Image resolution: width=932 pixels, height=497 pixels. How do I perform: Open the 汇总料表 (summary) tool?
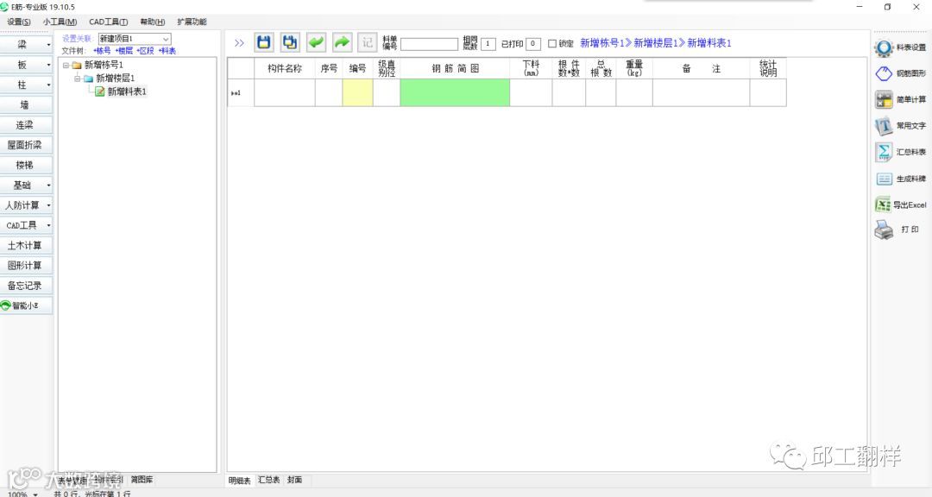pos(900,152)
